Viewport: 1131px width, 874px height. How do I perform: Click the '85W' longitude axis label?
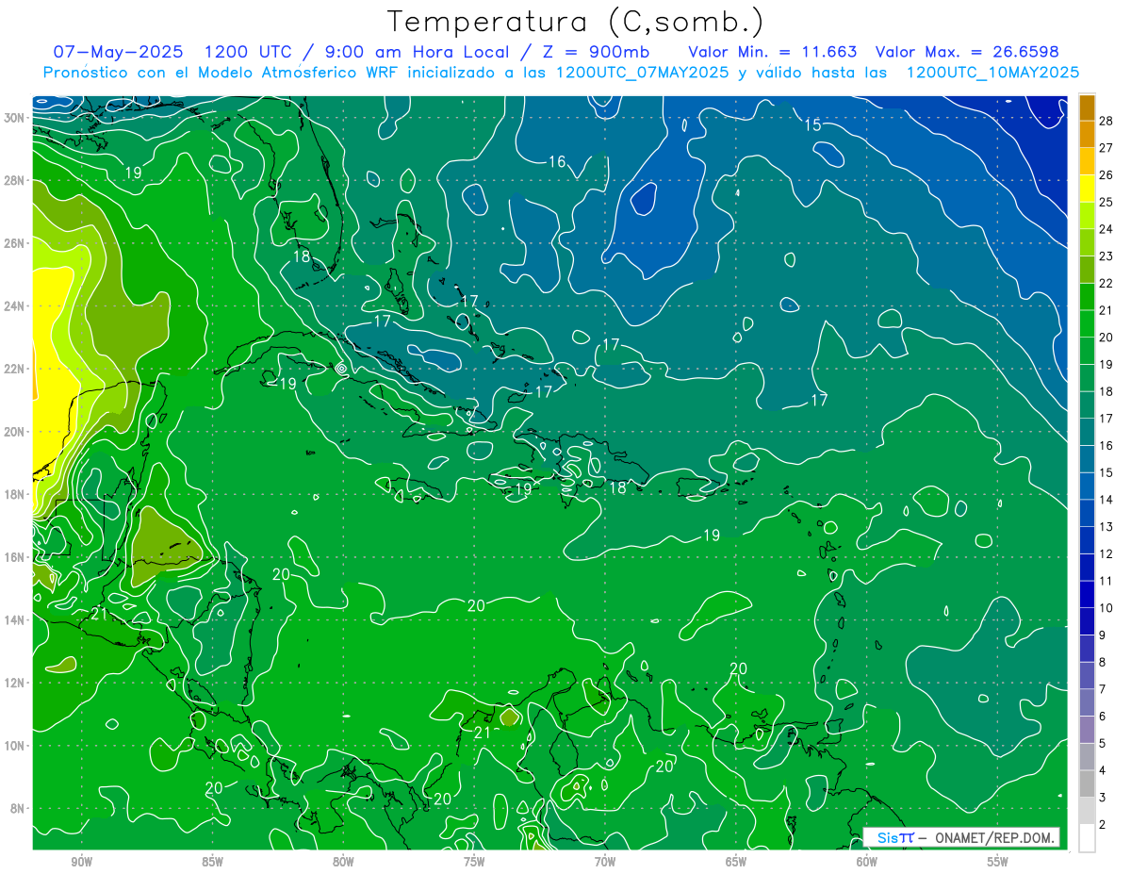click(x=212, y=862)
